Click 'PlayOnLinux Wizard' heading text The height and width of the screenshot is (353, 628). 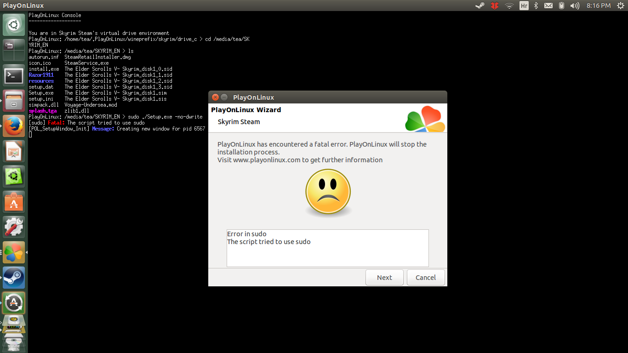point(246,110)
